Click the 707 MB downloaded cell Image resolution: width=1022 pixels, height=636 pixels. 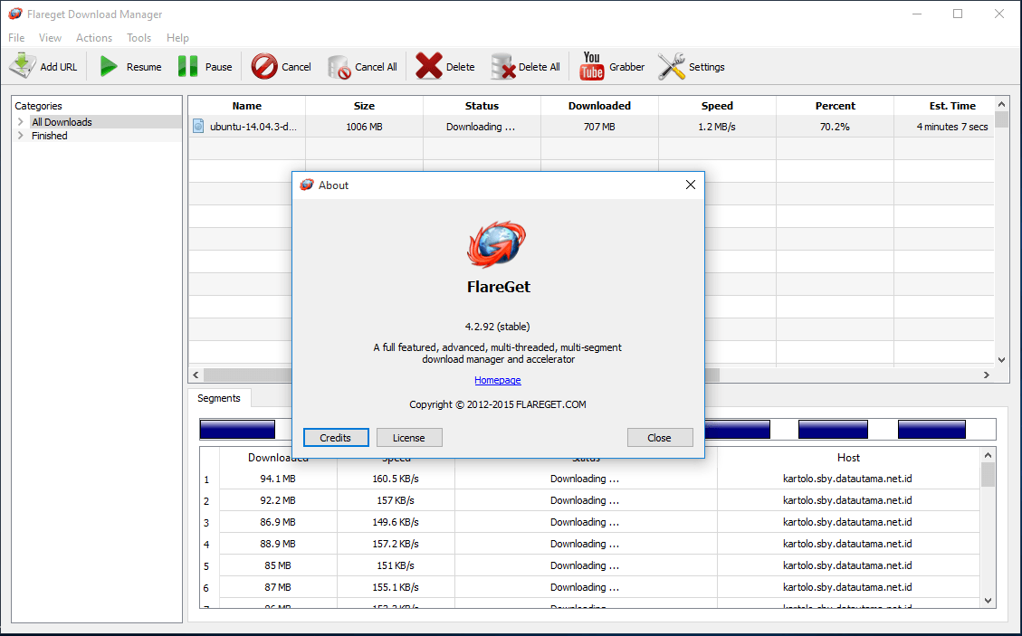pos(599,127)
